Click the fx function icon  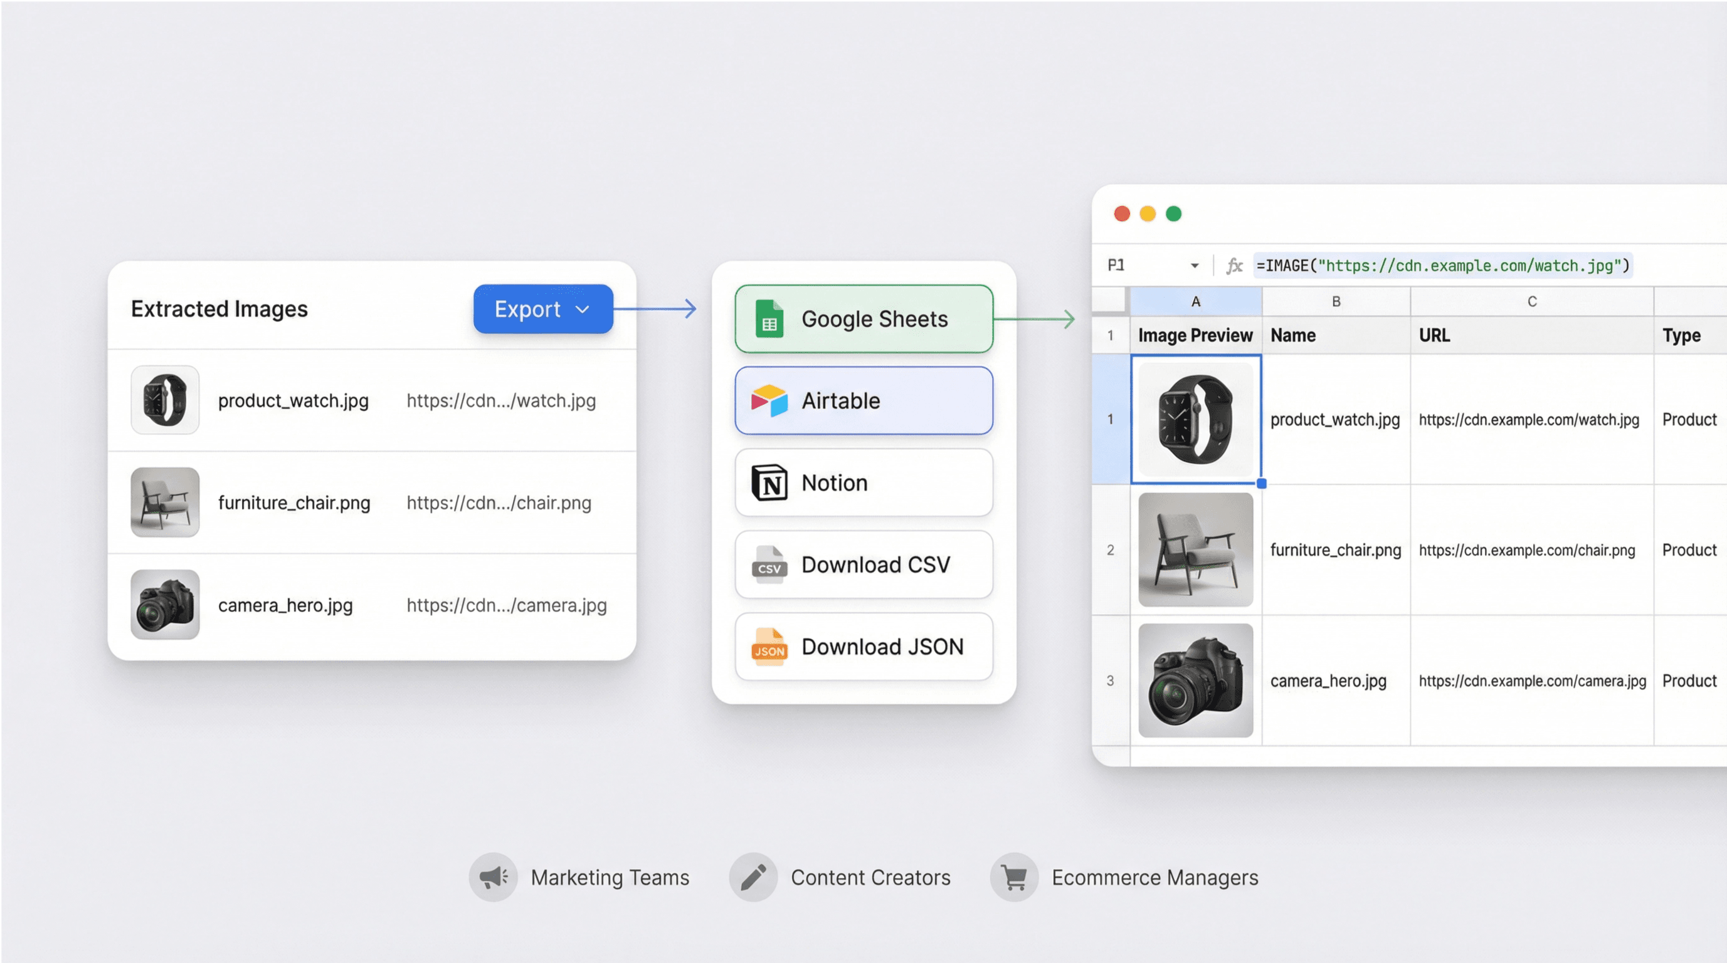point(1234,266)
